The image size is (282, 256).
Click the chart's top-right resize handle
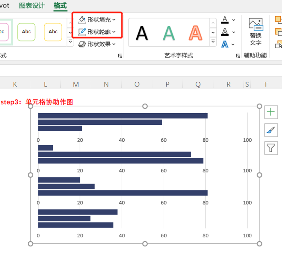(259, 106)
